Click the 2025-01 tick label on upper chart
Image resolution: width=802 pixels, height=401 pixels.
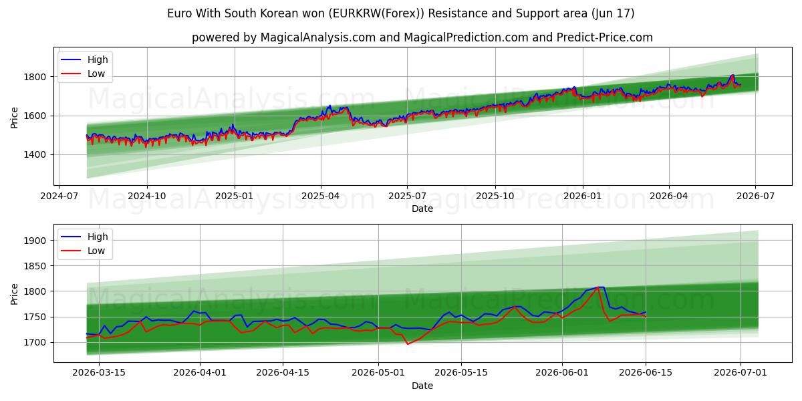[235, 196]
